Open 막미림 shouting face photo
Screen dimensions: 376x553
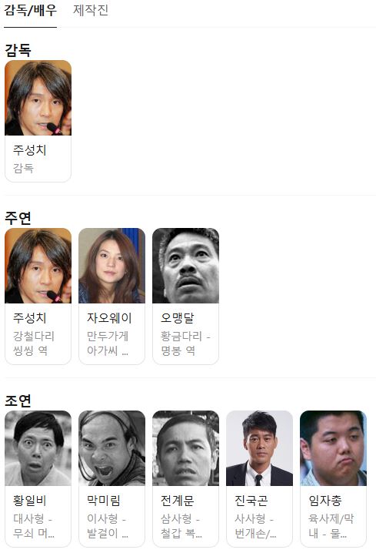coord(111,448)
